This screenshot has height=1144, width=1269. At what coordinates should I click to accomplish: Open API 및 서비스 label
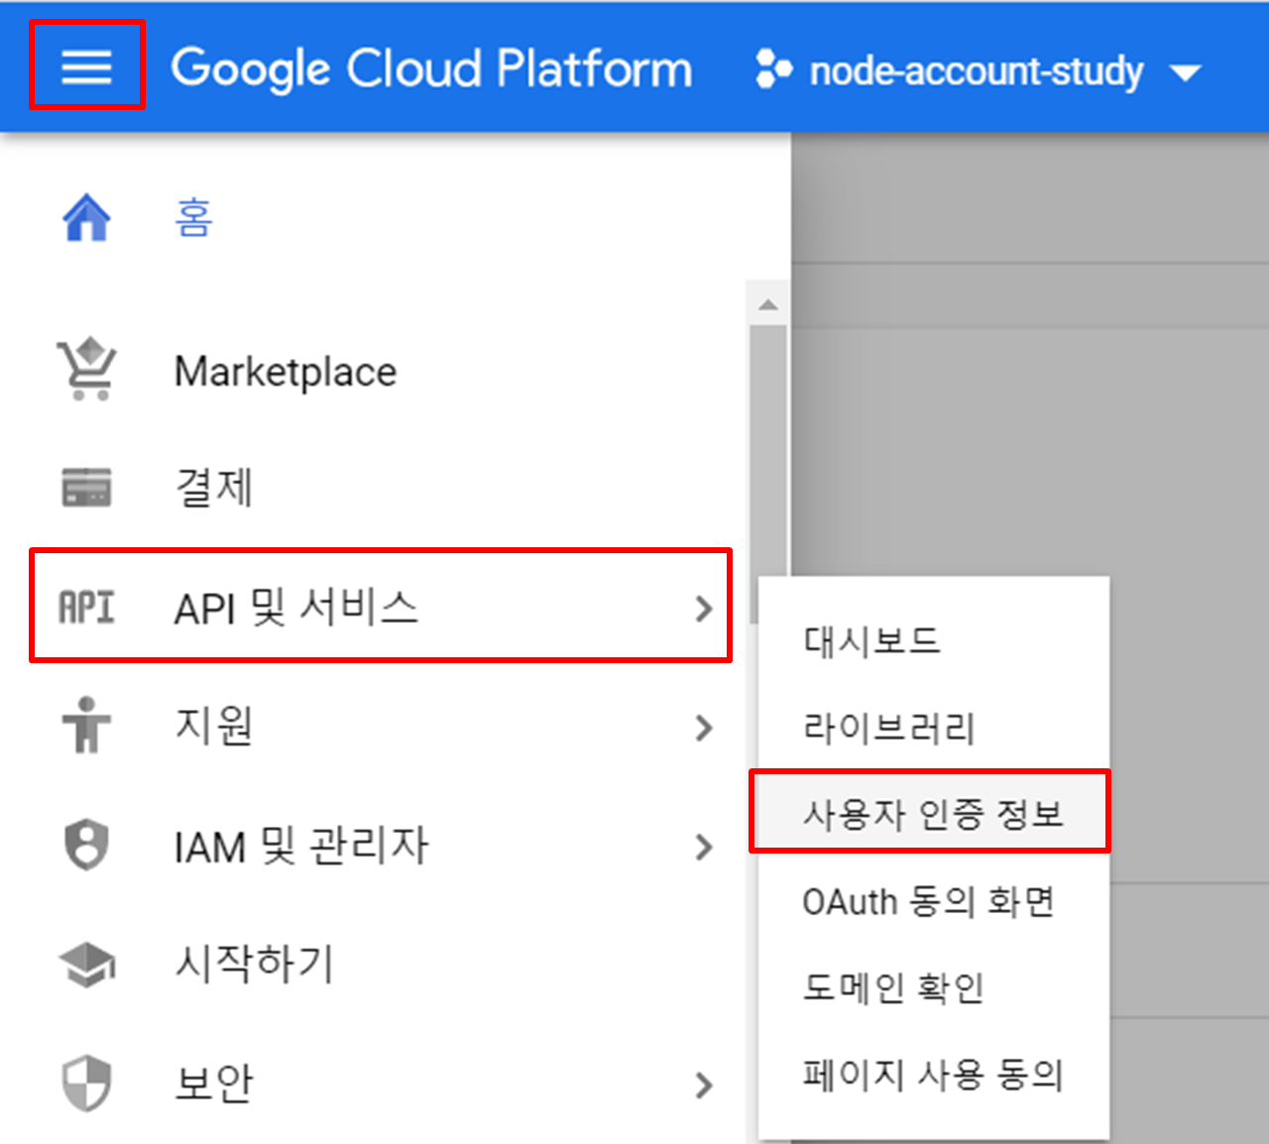[296, 607]
